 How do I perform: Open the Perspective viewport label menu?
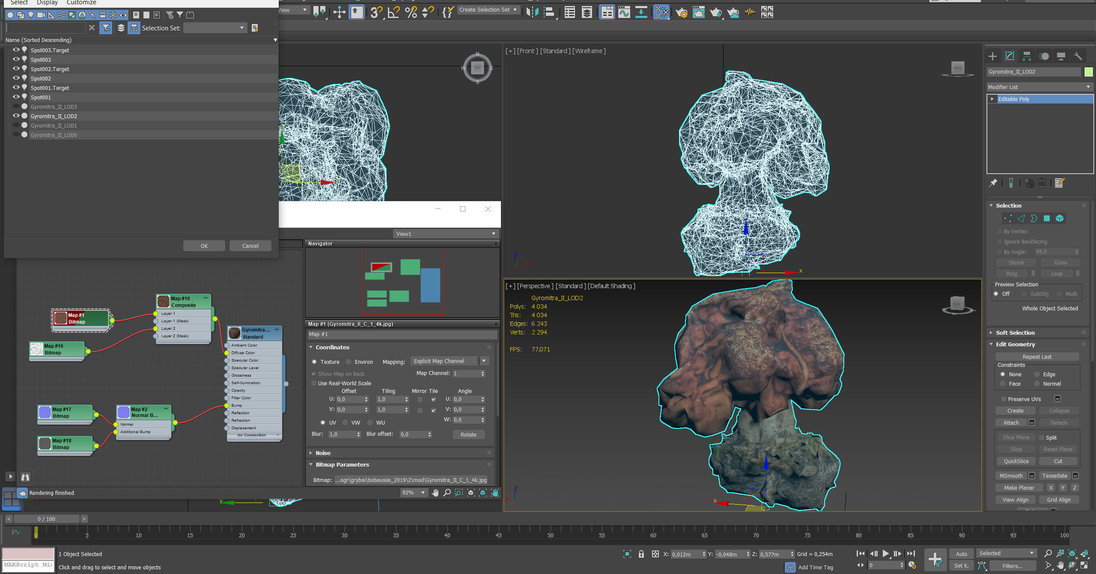(535, 286)
